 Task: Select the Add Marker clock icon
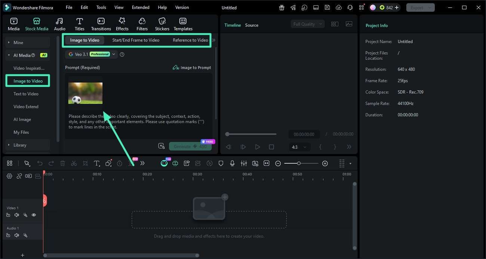click(x=119, y=163)
